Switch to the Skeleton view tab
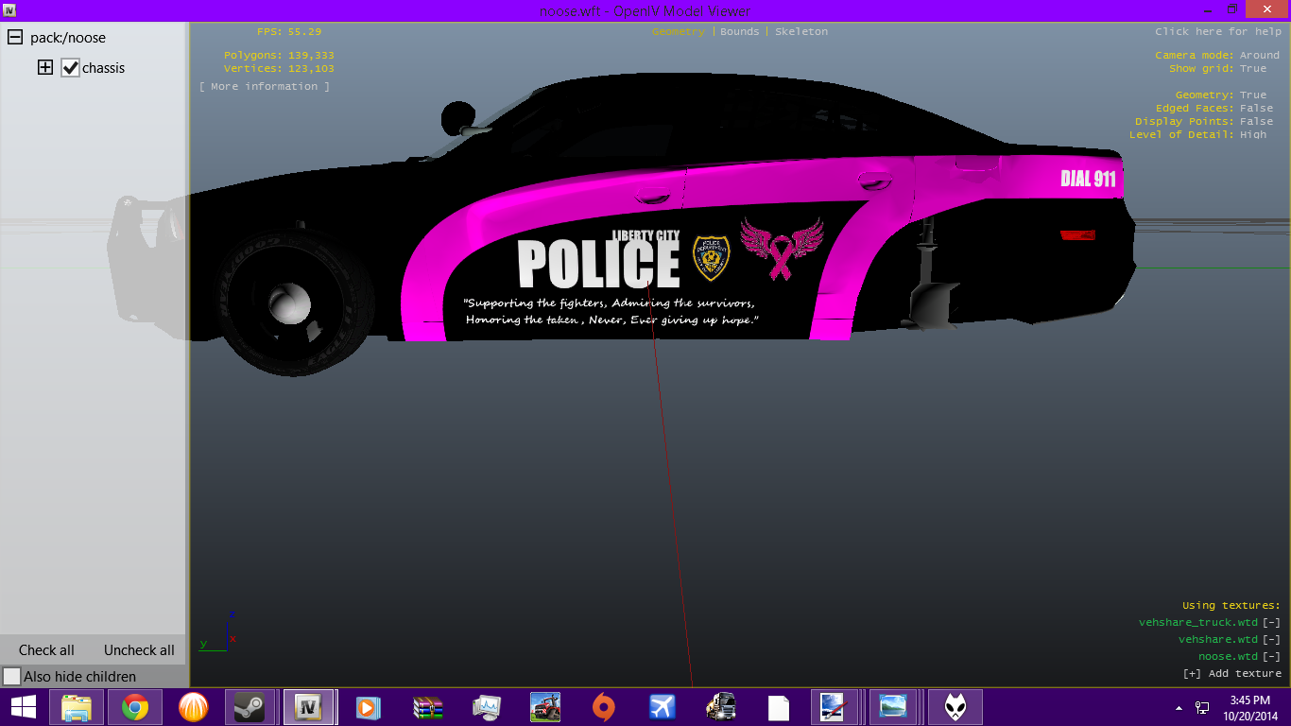Viewport: 1291px width, 726px height. [800, 31]
